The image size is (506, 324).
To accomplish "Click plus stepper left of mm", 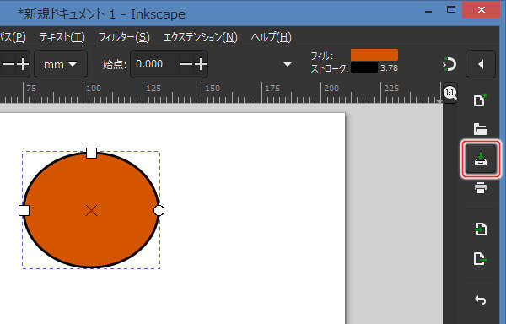I will click(23, 64).
